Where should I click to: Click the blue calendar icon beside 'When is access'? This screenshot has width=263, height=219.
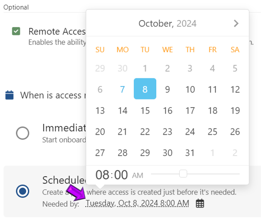tap(9, 95)
